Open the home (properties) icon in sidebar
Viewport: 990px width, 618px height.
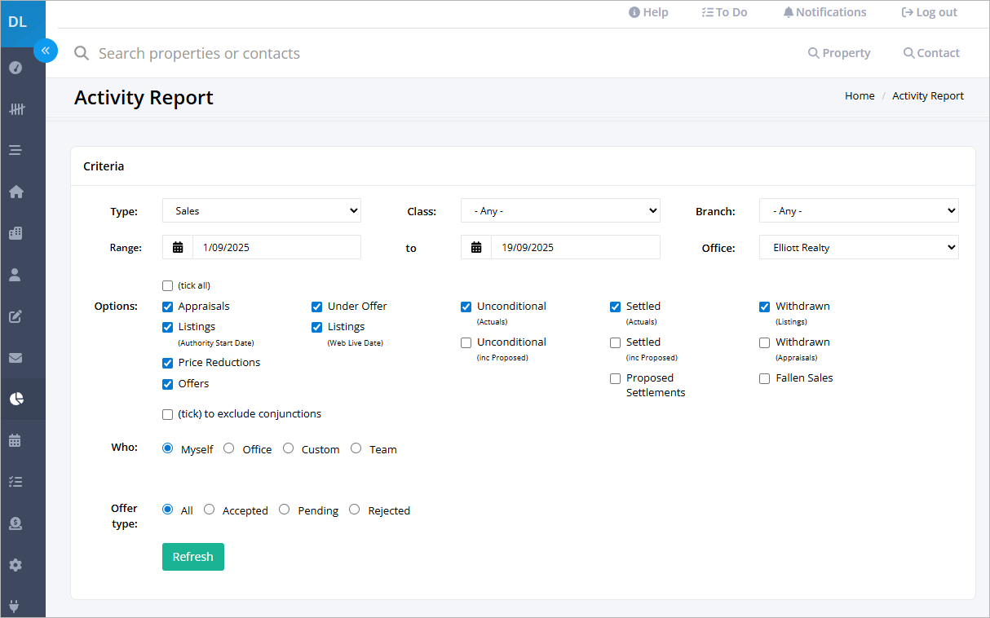coord(15,192)
